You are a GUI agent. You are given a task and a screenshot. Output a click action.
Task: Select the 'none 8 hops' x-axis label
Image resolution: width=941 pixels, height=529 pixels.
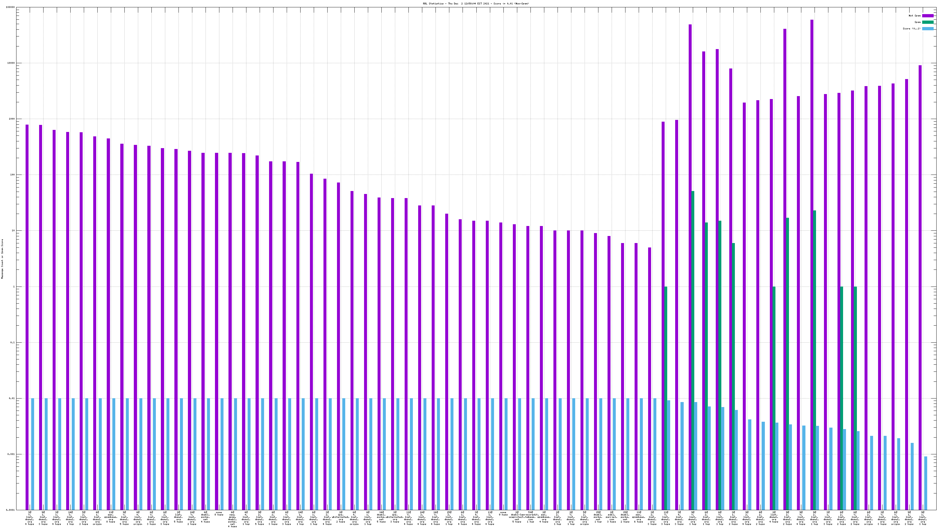pos(219,513)
